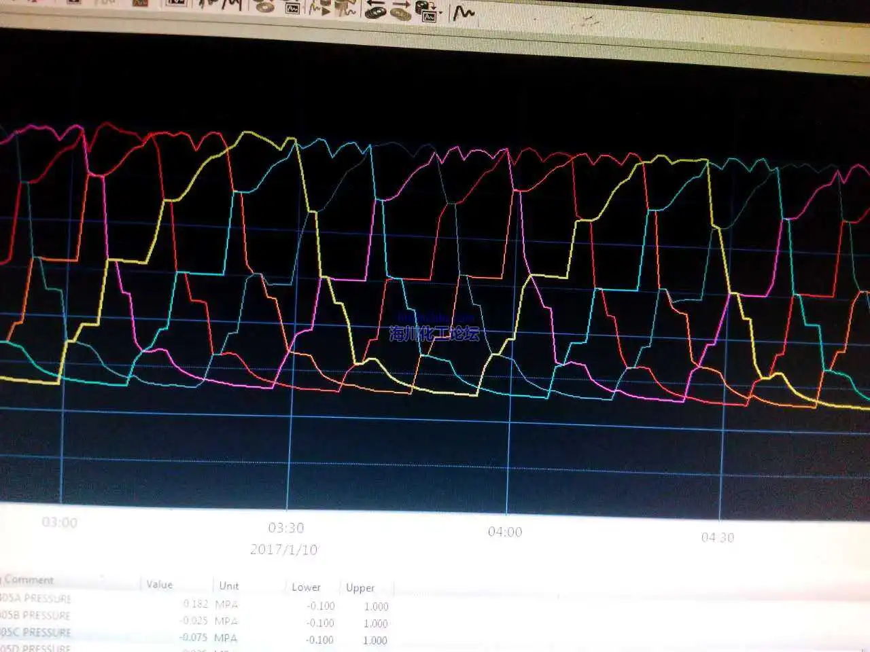Screen dimensions: 870x652
Task: Click the value 0.182
Action: point(196,603)
